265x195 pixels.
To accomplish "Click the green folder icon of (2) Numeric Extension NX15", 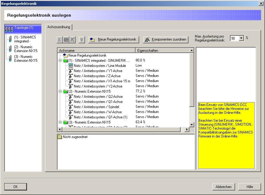I will point(65,91).
